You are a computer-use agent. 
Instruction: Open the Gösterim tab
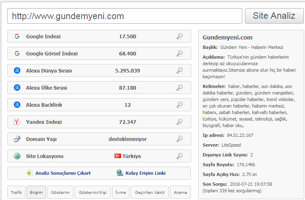pyautogui.click(x=60, y=192)
